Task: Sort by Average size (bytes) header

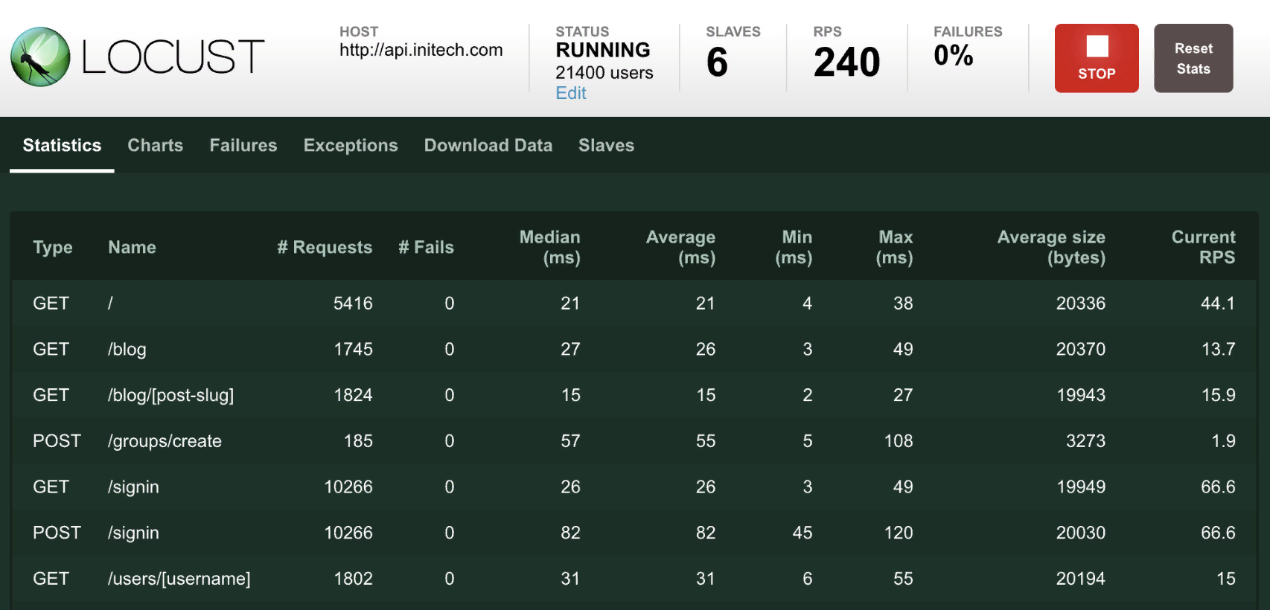Action: 1051,247
